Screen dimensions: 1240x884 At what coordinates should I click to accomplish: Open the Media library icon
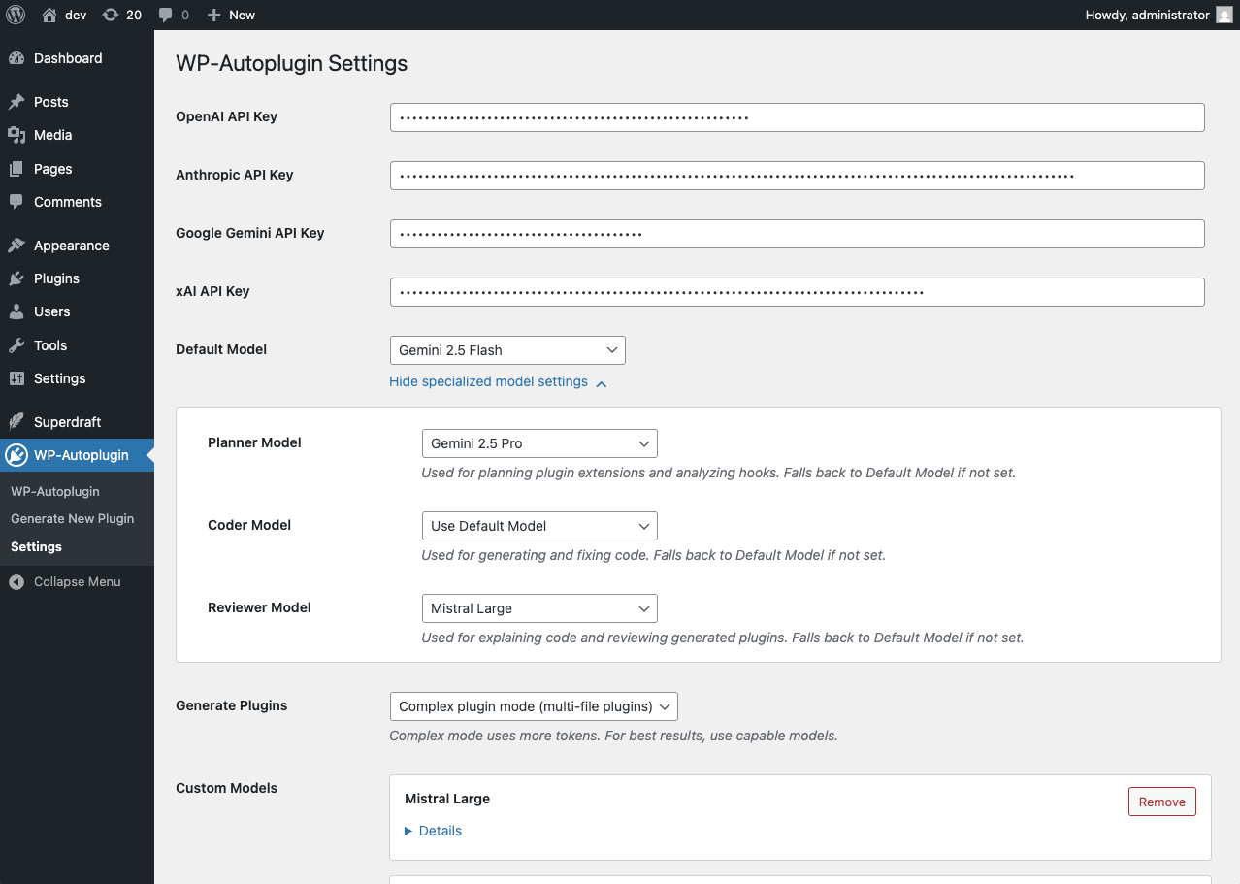point(19,135)
